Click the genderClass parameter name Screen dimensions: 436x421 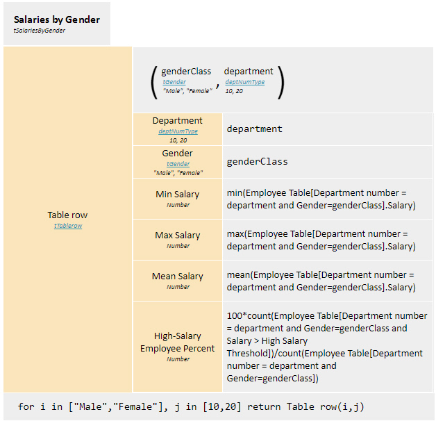[x=186, y=71]
